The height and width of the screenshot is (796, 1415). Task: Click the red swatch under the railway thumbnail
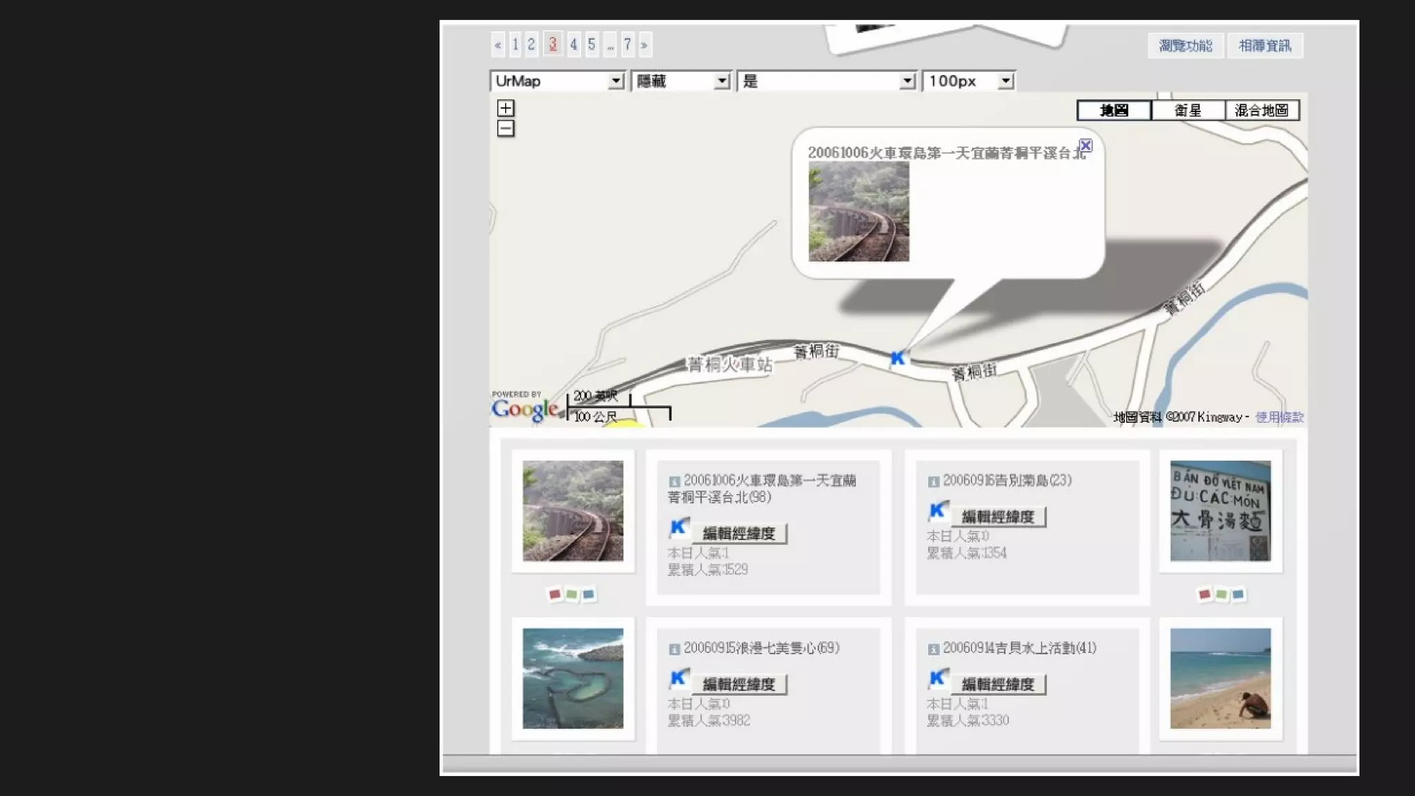pos(554,594)
